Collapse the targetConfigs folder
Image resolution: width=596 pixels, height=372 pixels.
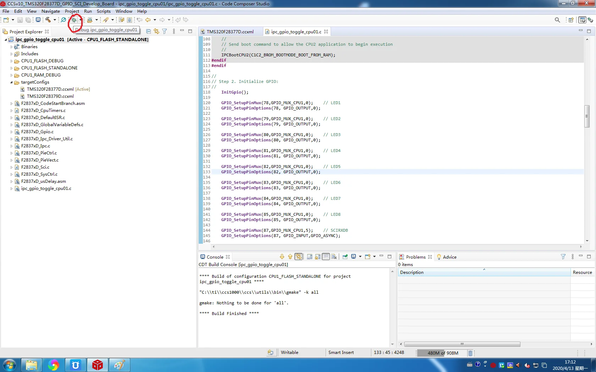tap(11, 82)
